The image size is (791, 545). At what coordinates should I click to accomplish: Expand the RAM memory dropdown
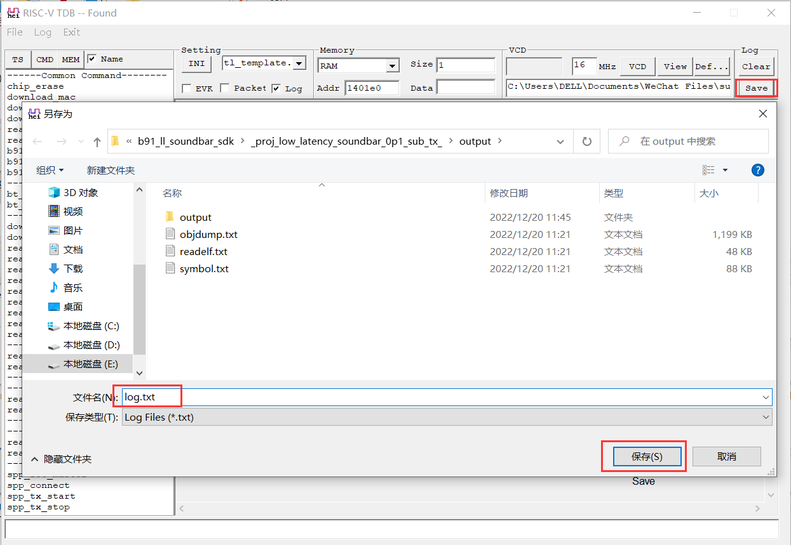392,65
